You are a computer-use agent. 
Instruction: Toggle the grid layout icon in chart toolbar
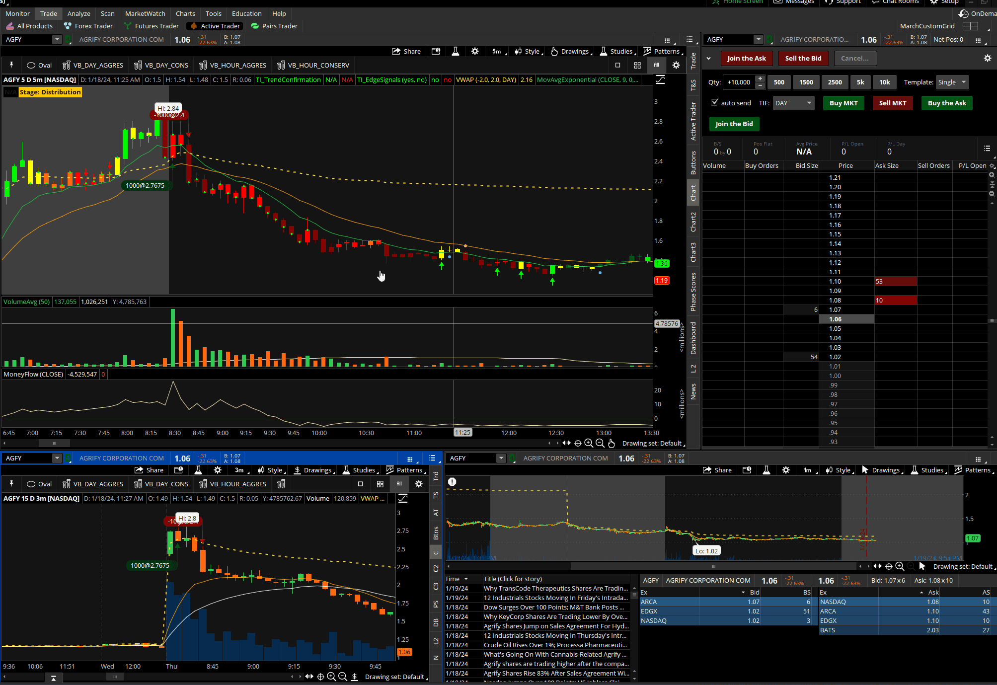pos(637,65)
